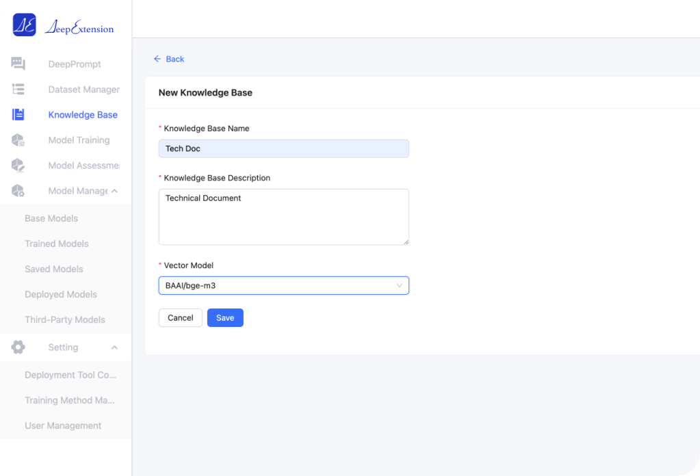Select User Management in settings
The image size is (700, 476).
point(63,426)
